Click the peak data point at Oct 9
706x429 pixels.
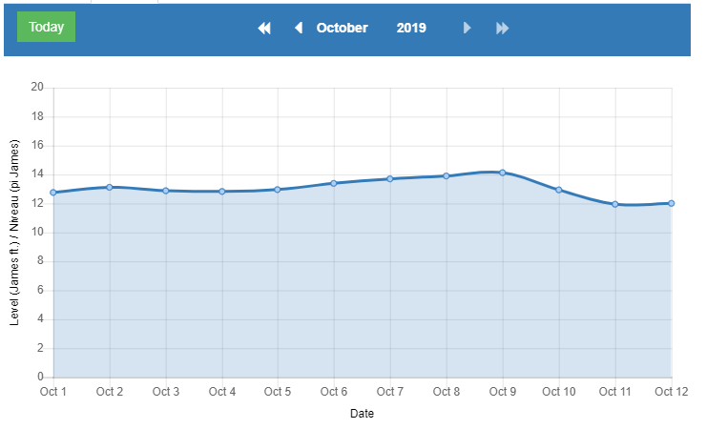click(x=503, y=173)
